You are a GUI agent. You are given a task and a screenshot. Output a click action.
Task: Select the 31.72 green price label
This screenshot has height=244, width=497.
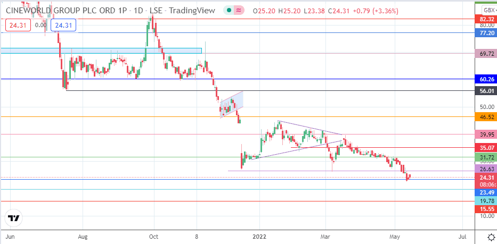pyautogui.click(x=486, y=157)
